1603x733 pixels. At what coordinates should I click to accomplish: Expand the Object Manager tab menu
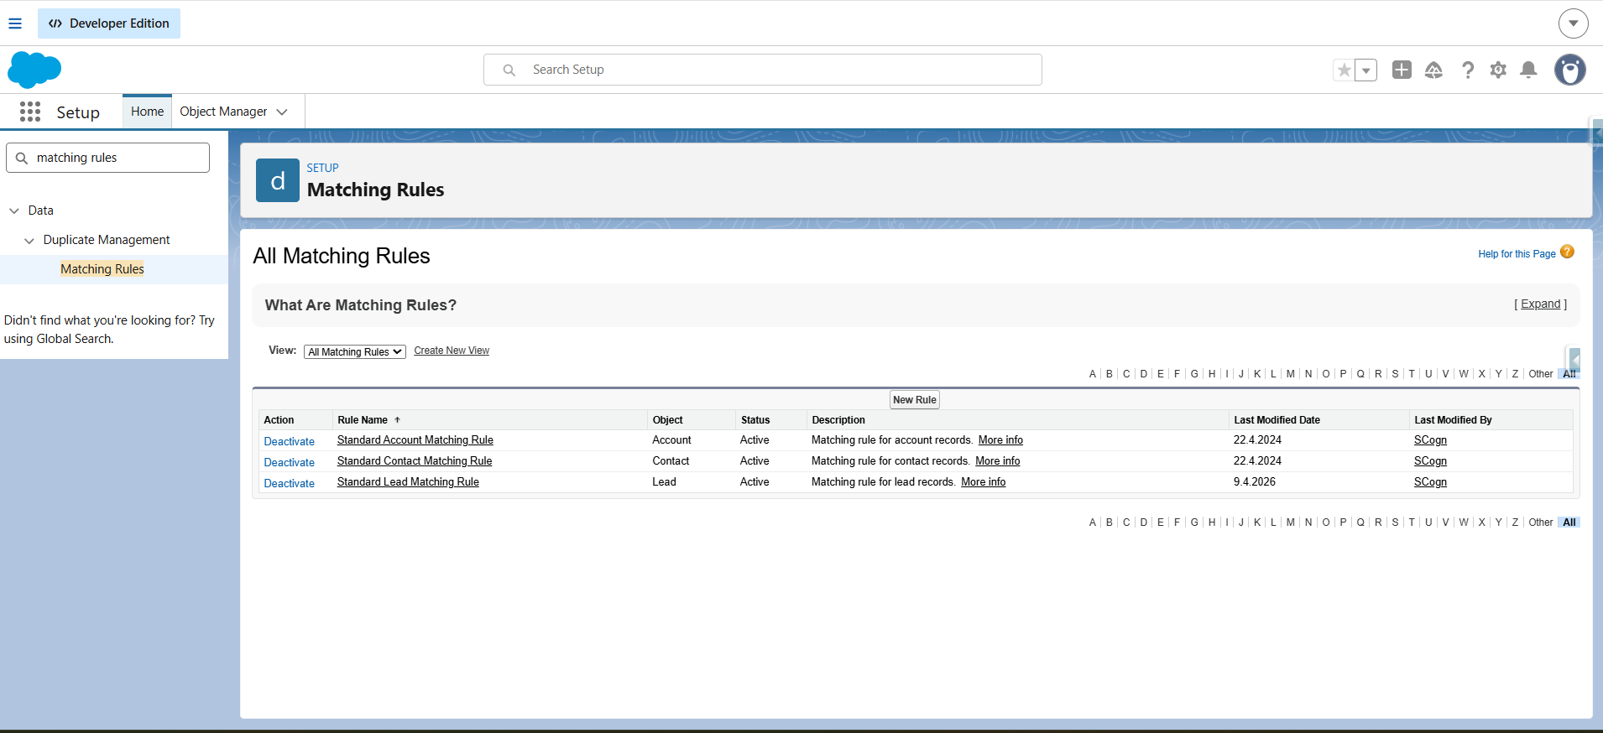coord(282,112)
